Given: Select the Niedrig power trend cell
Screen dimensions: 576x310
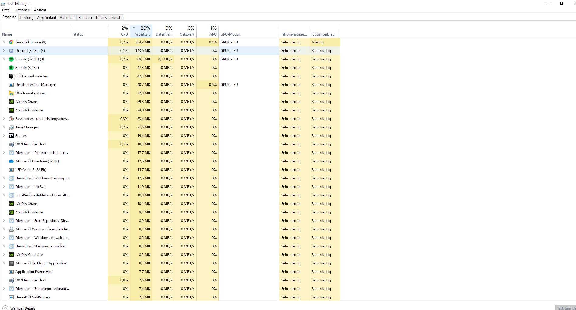Looking at the screenshot, I should (325, 42).
